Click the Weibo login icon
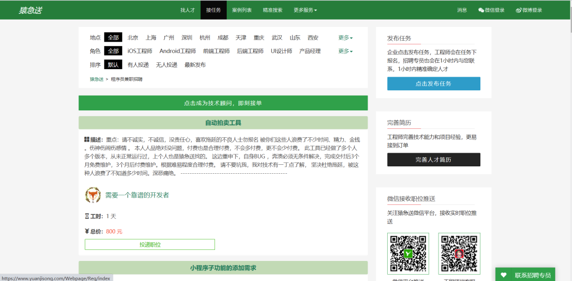Viewport: 572px width, 281px height. 519,10
